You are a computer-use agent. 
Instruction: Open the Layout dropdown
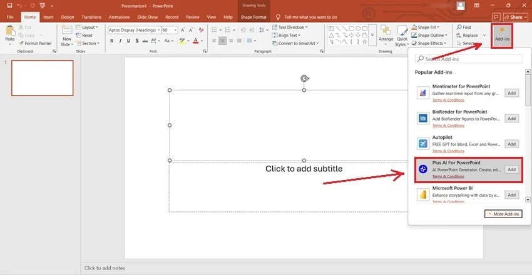coord(87,27)
